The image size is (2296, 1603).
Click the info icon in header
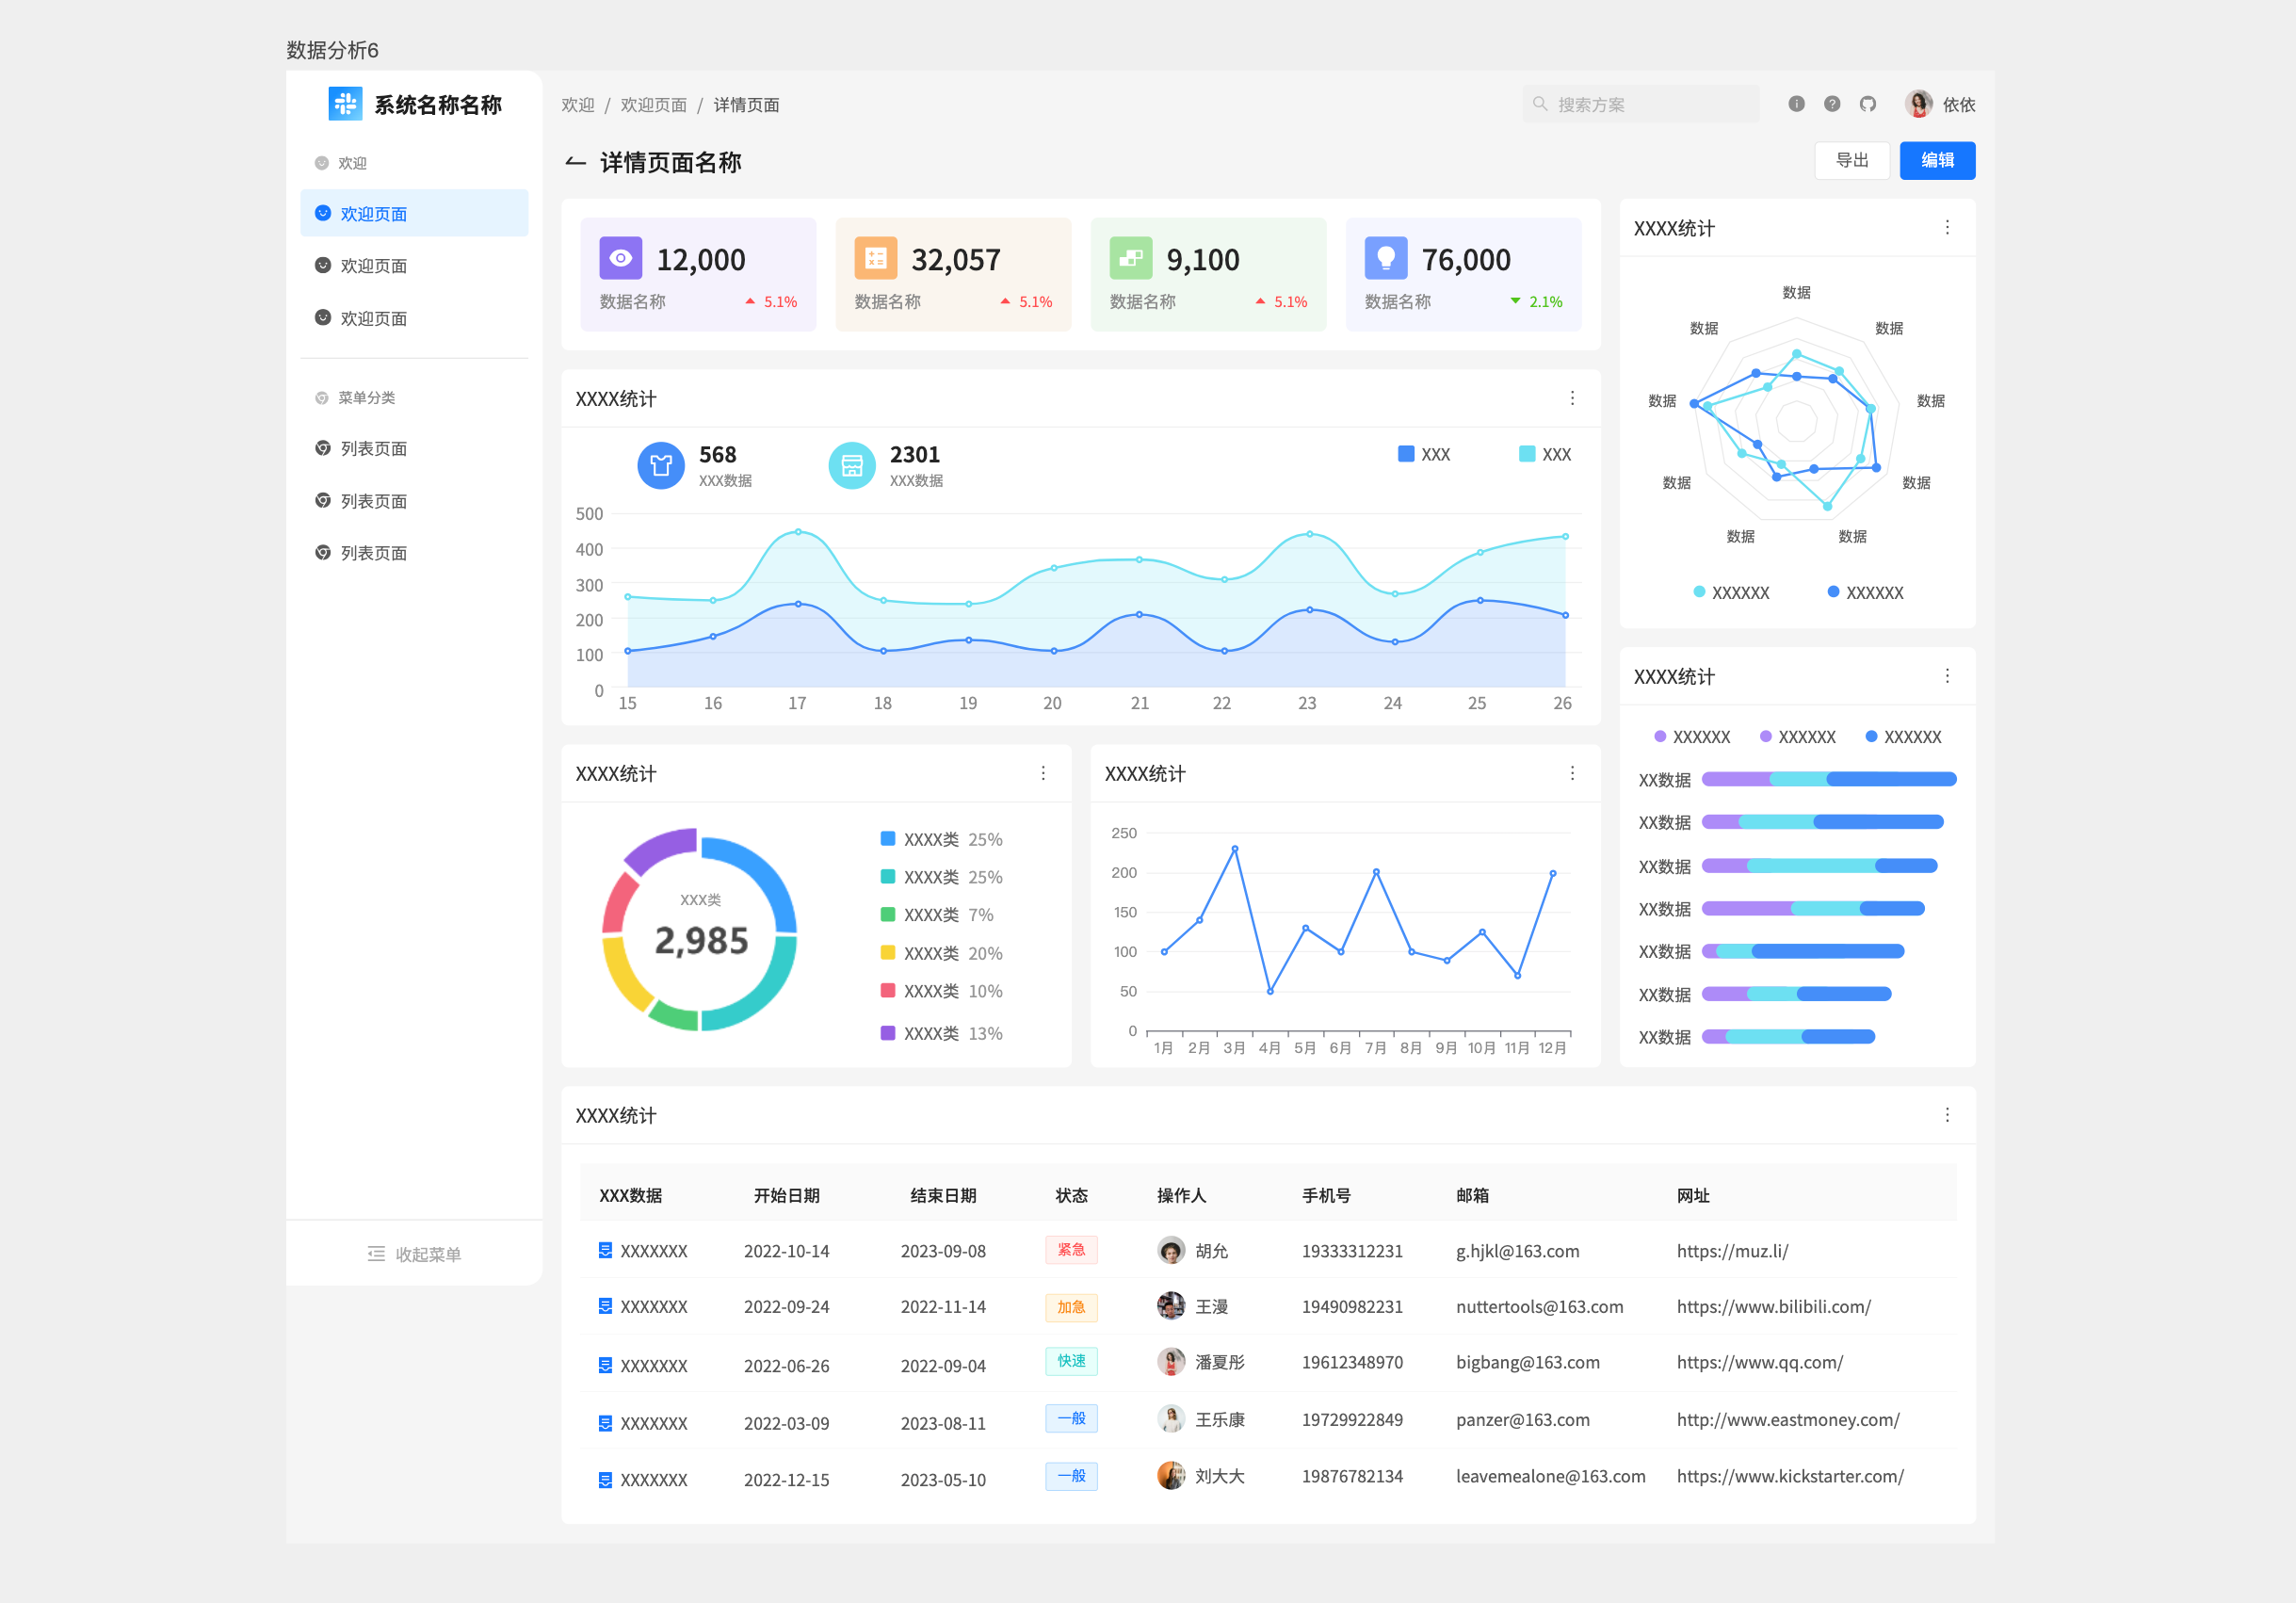[x=1796, y=104]
